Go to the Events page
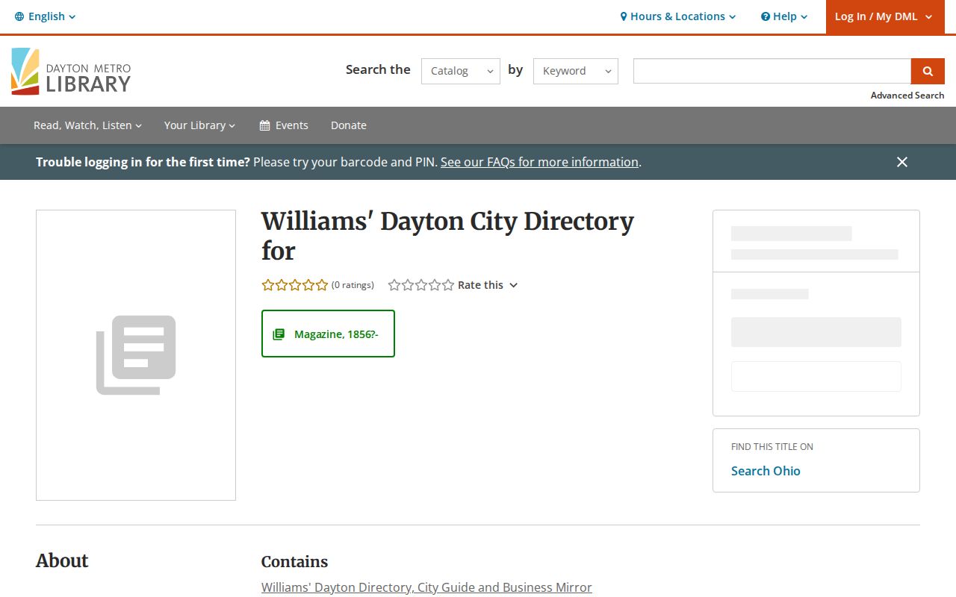The height and width of the screenshot is (597, 956). point(284,125)
